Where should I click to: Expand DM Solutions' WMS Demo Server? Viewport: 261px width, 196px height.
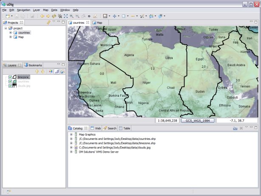[71, 151]
